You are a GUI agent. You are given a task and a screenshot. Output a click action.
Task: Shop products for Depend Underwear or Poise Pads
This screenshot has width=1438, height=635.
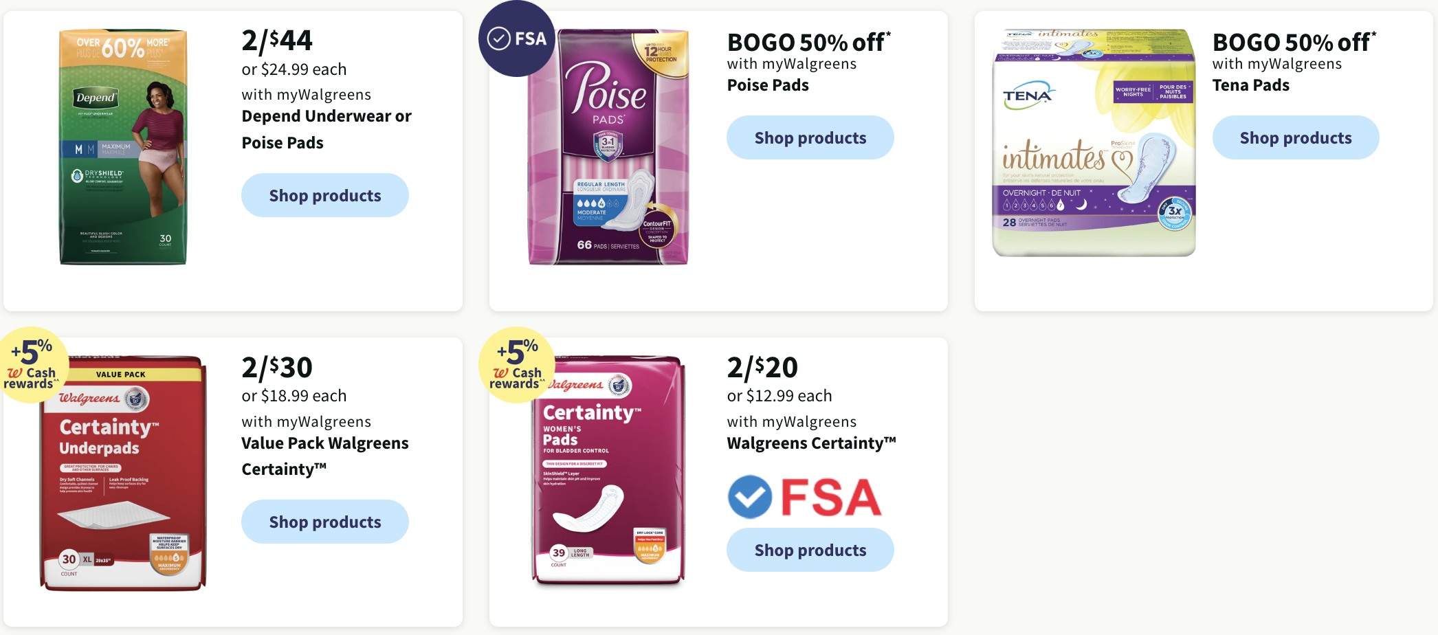325,195
